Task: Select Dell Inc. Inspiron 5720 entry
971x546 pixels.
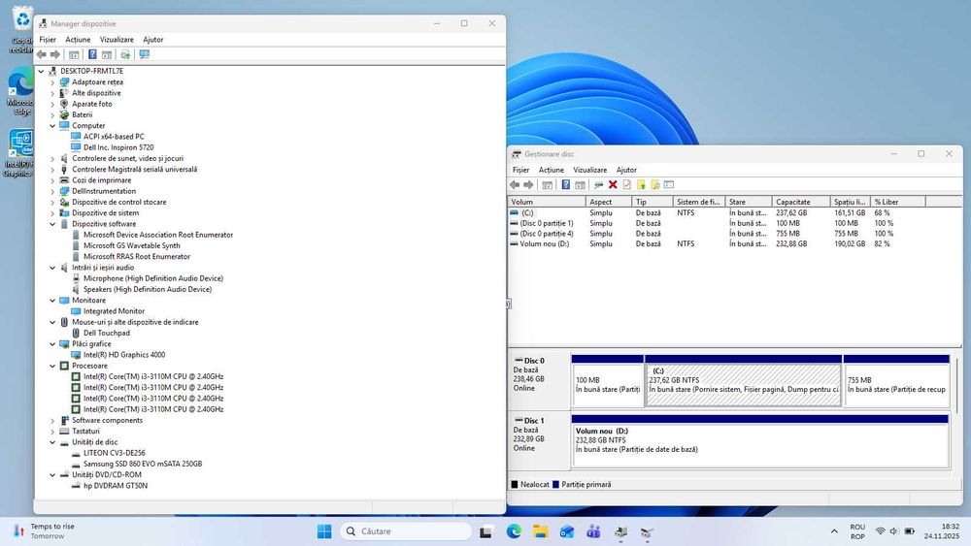Action: coord(118,147)
